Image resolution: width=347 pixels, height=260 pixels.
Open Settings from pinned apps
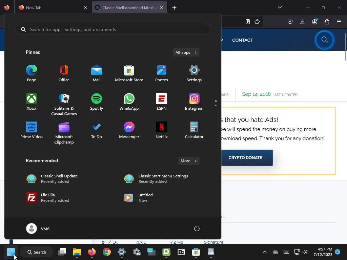click(x=194, y=73)
